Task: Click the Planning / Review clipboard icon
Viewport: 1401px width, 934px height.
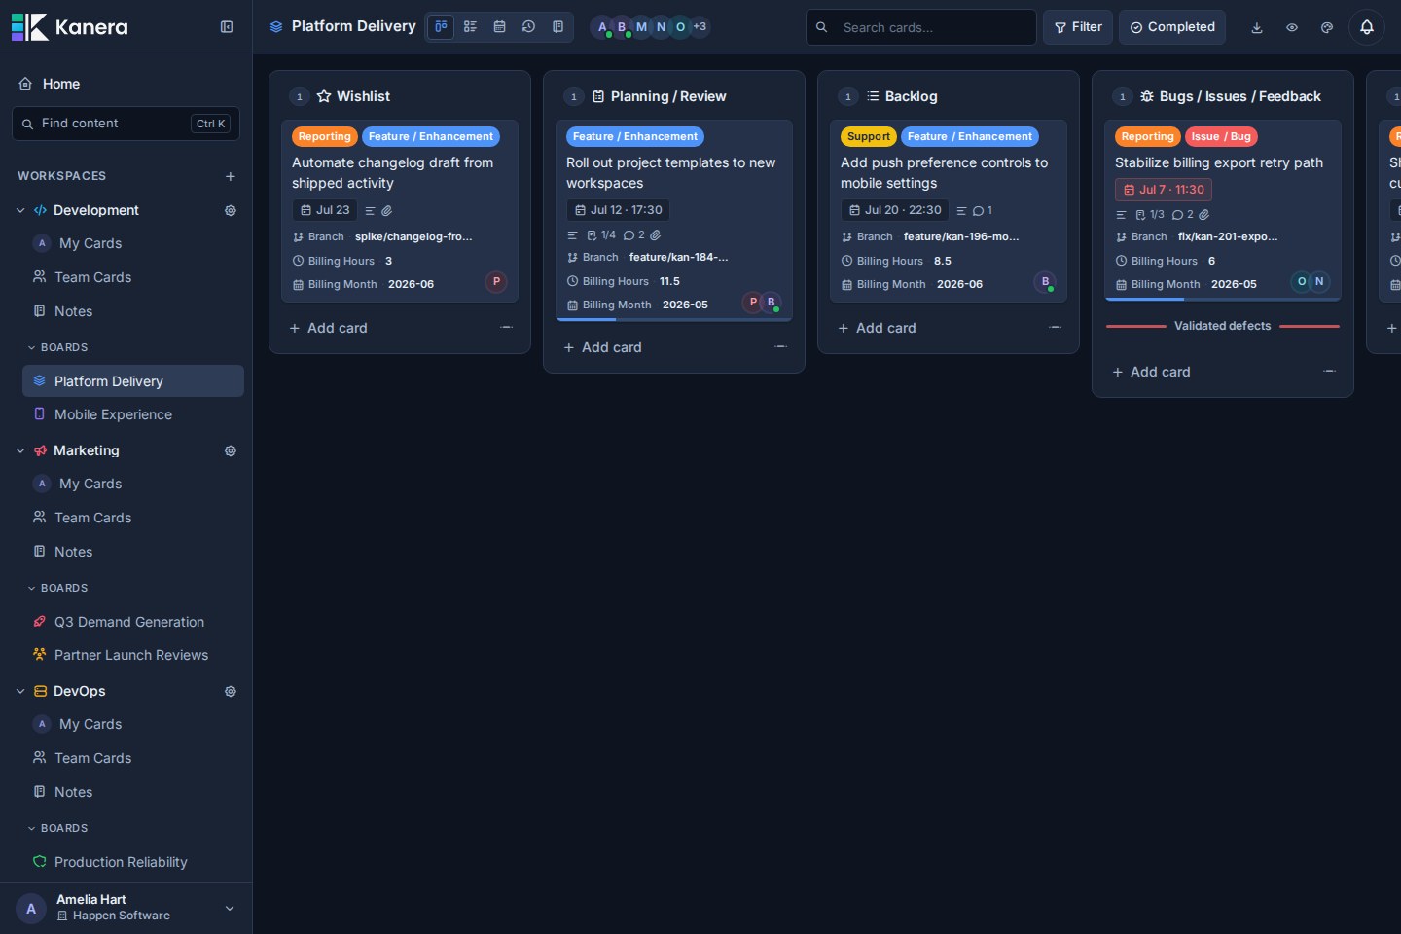Action: click(x=598, y=96)
